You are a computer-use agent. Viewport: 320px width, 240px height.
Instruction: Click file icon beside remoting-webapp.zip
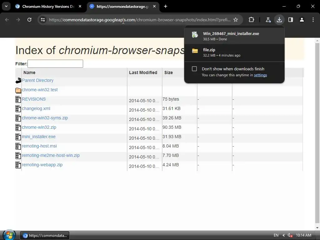pos(18,165)
